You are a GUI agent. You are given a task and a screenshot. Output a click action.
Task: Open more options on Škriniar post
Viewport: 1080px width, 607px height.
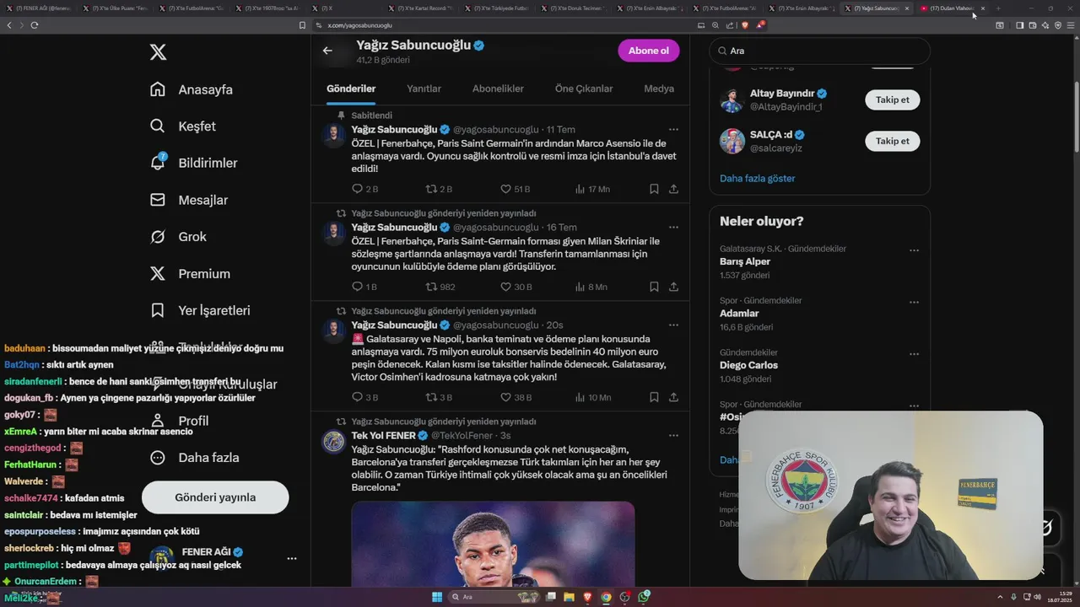[673, 227]
